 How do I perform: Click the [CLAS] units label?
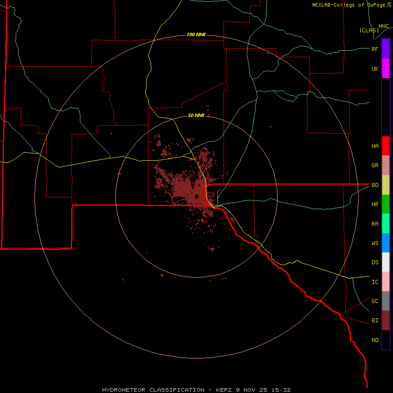(x=369, y=30)
